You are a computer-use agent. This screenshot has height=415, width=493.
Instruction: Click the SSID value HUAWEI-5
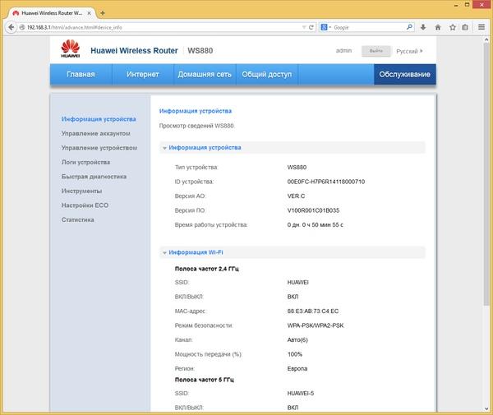click(301, 394)
